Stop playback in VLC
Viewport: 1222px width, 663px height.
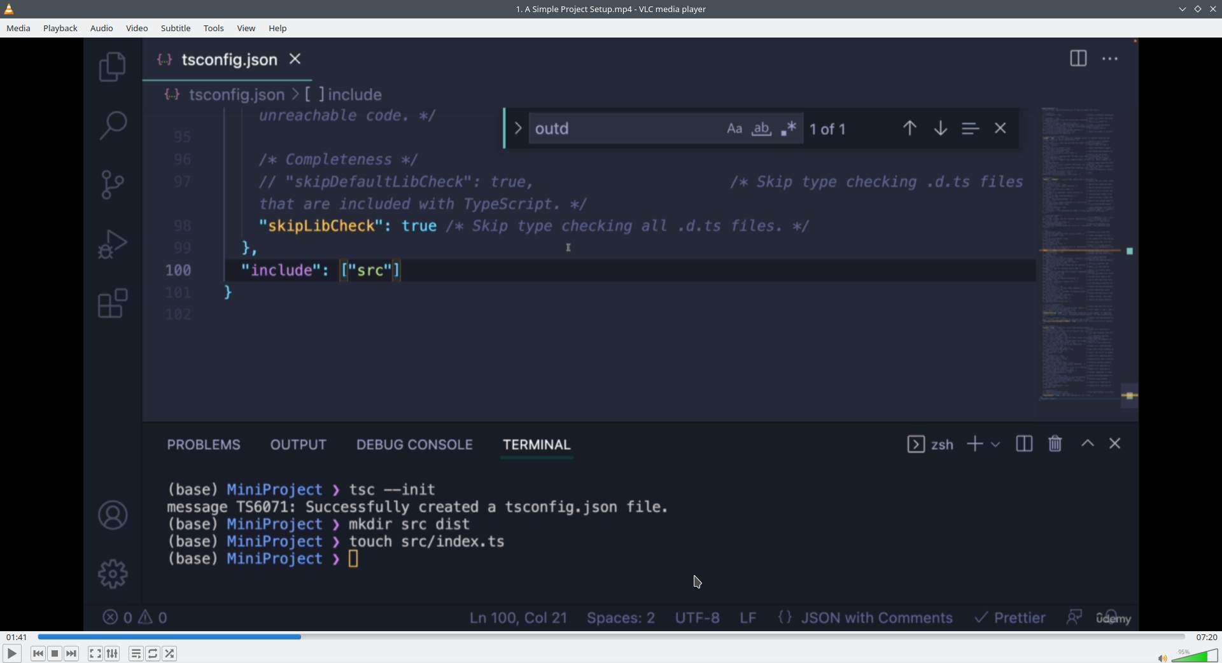coord(55,653)
